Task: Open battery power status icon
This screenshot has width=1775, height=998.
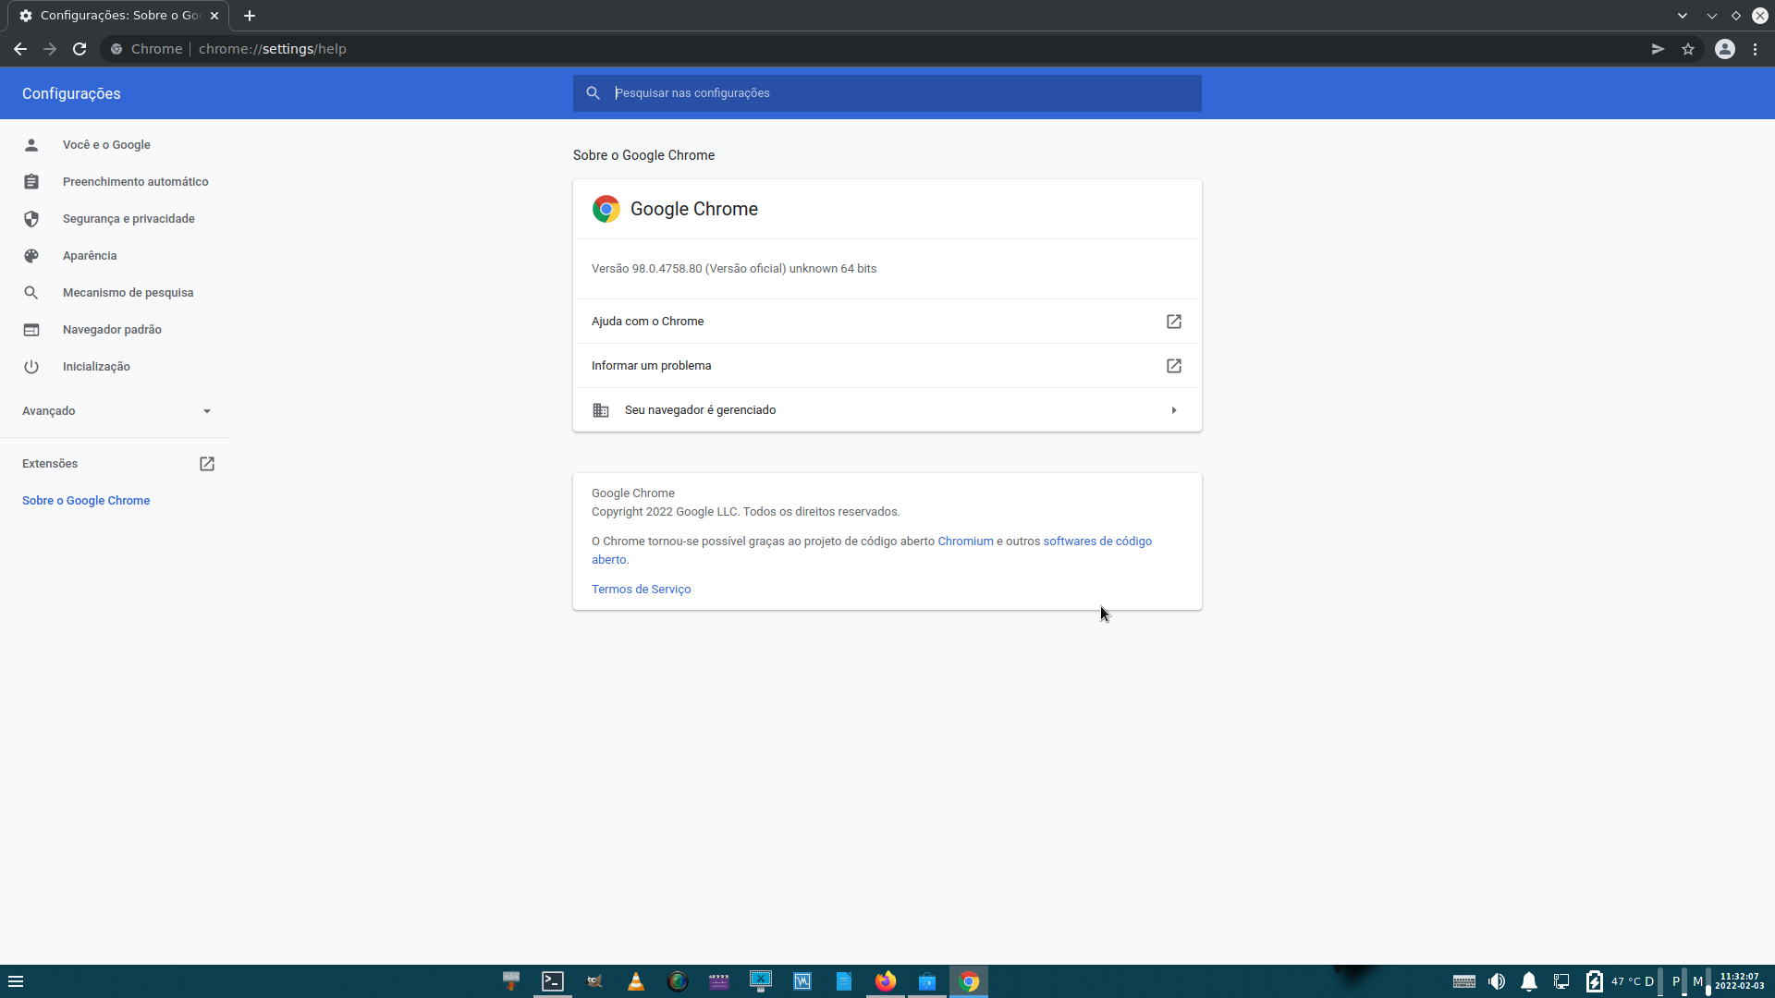Action: tap(1594, 981)
